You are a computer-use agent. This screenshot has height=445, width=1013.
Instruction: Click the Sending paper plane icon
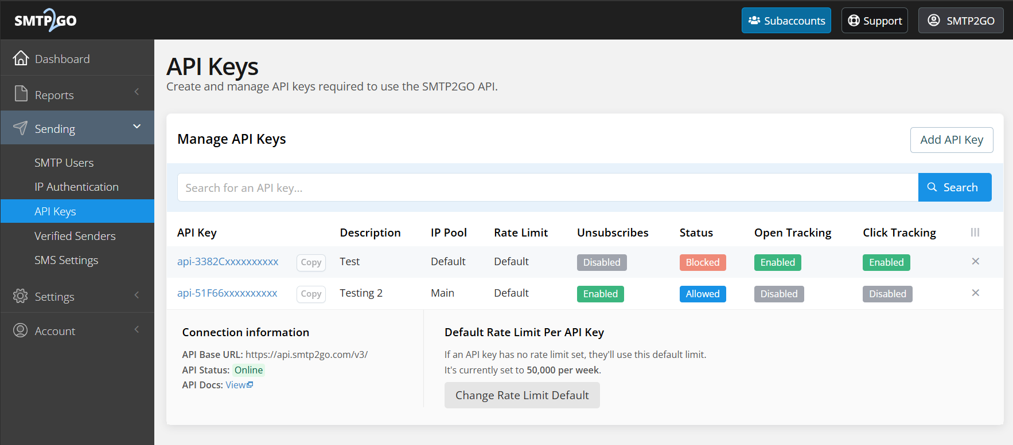20,128
